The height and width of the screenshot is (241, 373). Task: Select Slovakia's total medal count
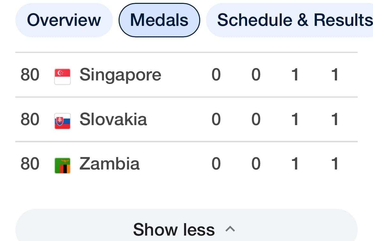pos(334,119)
